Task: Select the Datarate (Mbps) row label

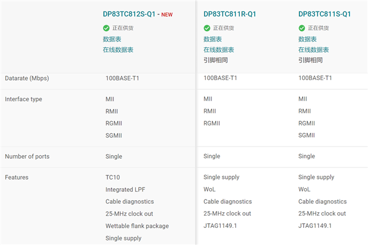Action: pos(26,78)
